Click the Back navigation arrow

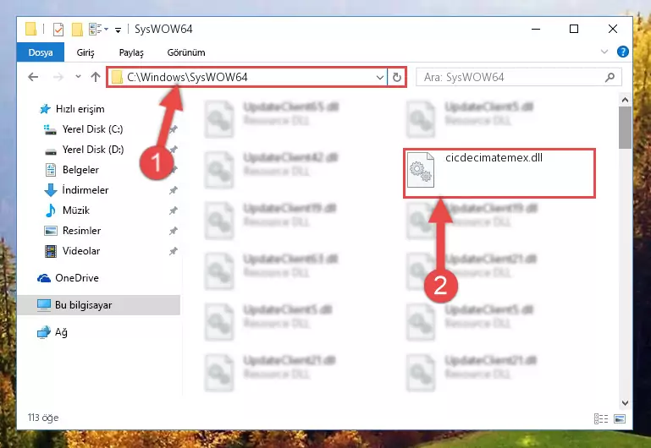point(33,77)
